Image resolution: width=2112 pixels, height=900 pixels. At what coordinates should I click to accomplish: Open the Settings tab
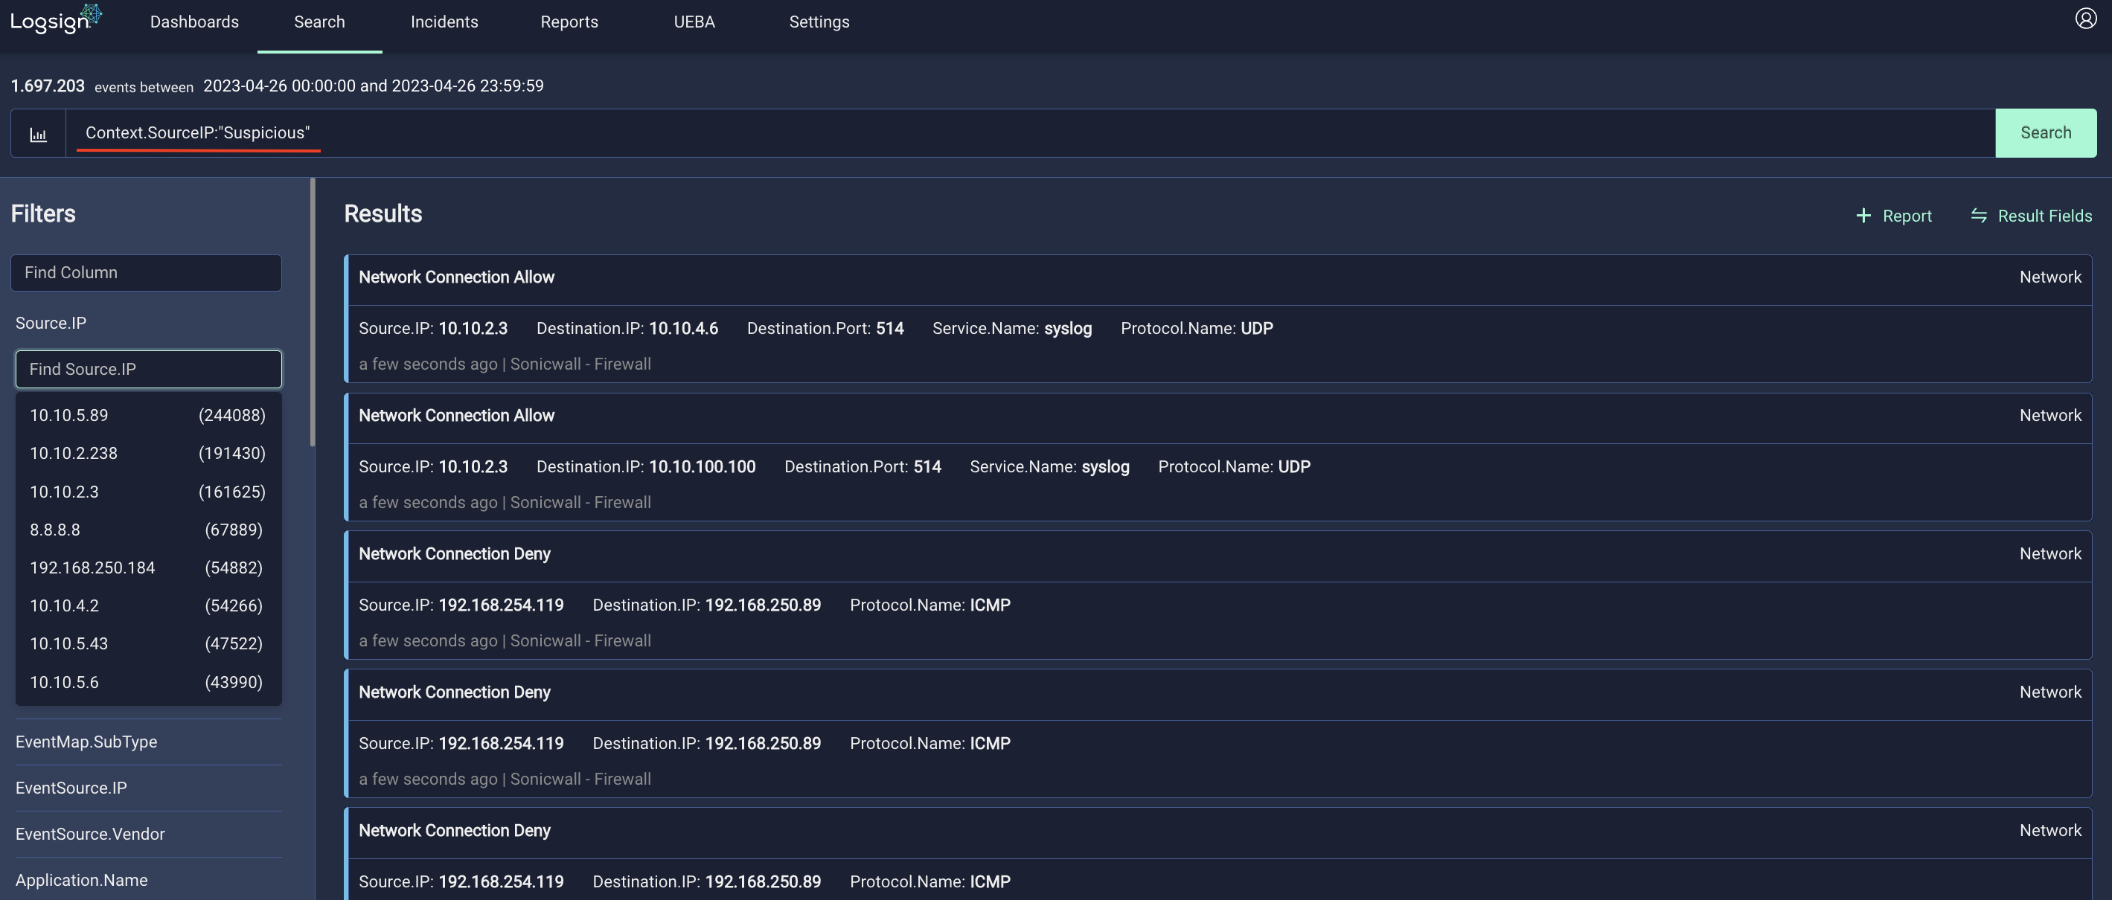coord(819,22)
